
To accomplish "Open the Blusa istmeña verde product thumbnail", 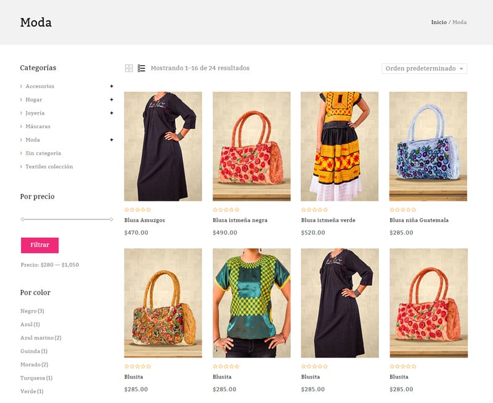I will (x=340, y=147).
